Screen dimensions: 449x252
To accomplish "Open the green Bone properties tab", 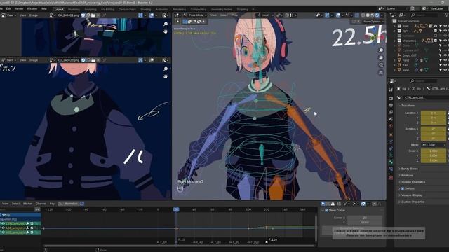I will pos(391,162).
